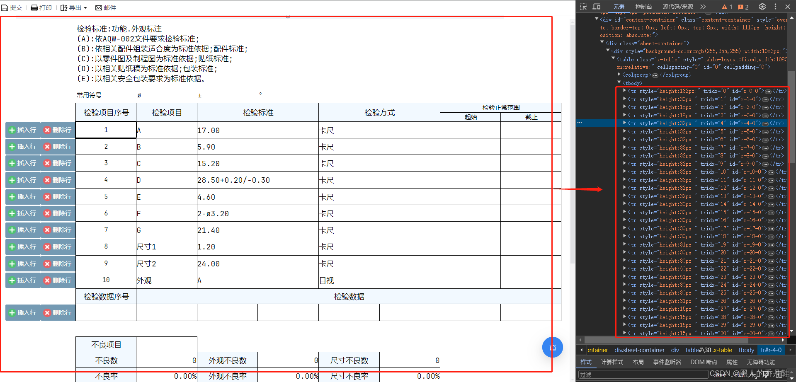Expand the tr node with id r-0-0
Screen dimensions: 796x382
coord(625,91)
